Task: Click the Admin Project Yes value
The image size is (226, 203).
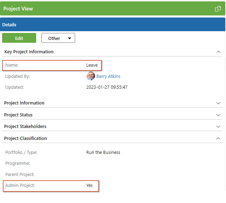Action: 89,185
